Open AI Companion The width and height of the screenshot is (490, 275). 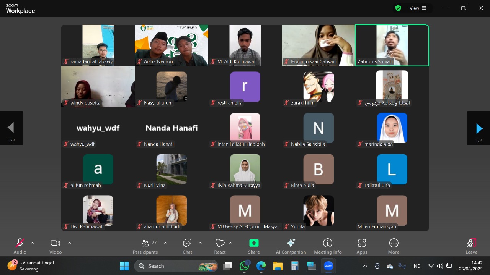point(291,246)
